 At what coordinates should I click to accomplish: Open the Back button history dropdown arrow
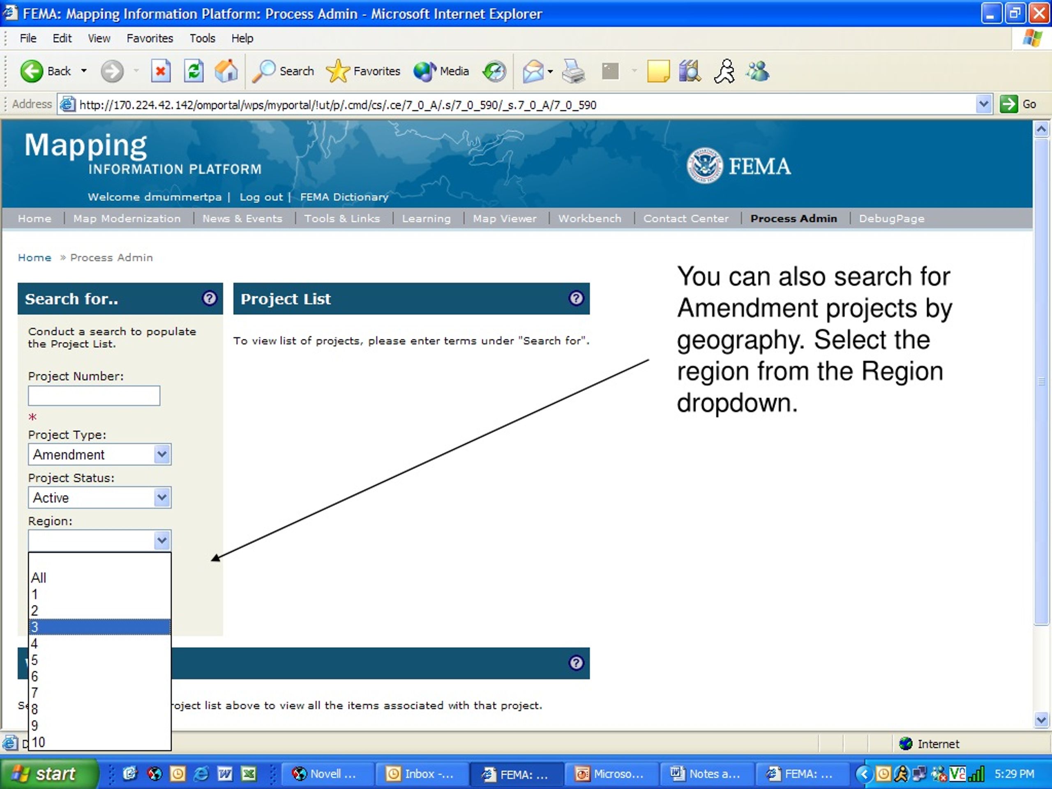click(x=84, y=72)
